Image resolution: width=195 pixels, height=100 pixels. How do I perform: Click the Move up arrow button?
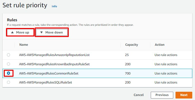coord(20,32)
